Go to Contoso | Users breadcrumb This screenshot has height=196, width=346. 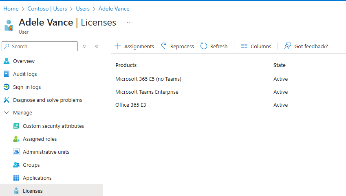[x=47, y=9]
